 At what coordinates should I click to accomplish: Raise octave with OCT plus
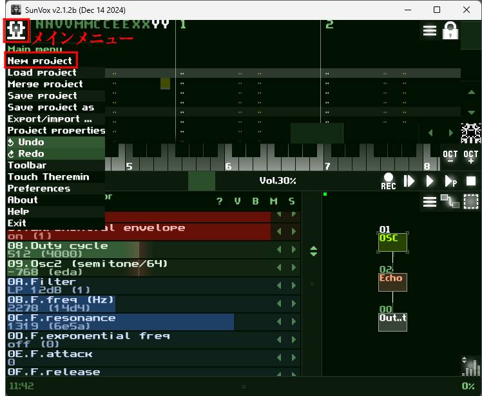470,156
